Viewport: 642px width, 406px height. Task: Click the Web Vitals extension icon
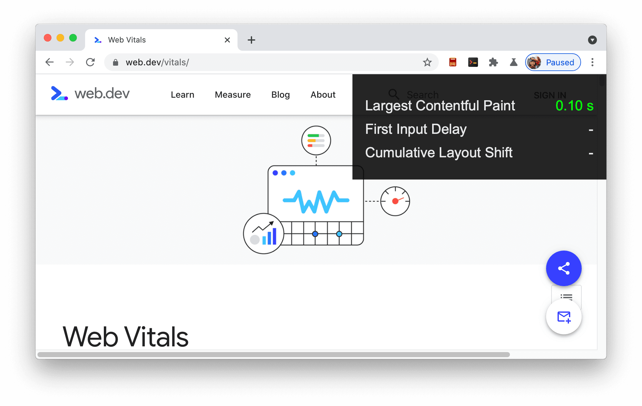point(513,62)
